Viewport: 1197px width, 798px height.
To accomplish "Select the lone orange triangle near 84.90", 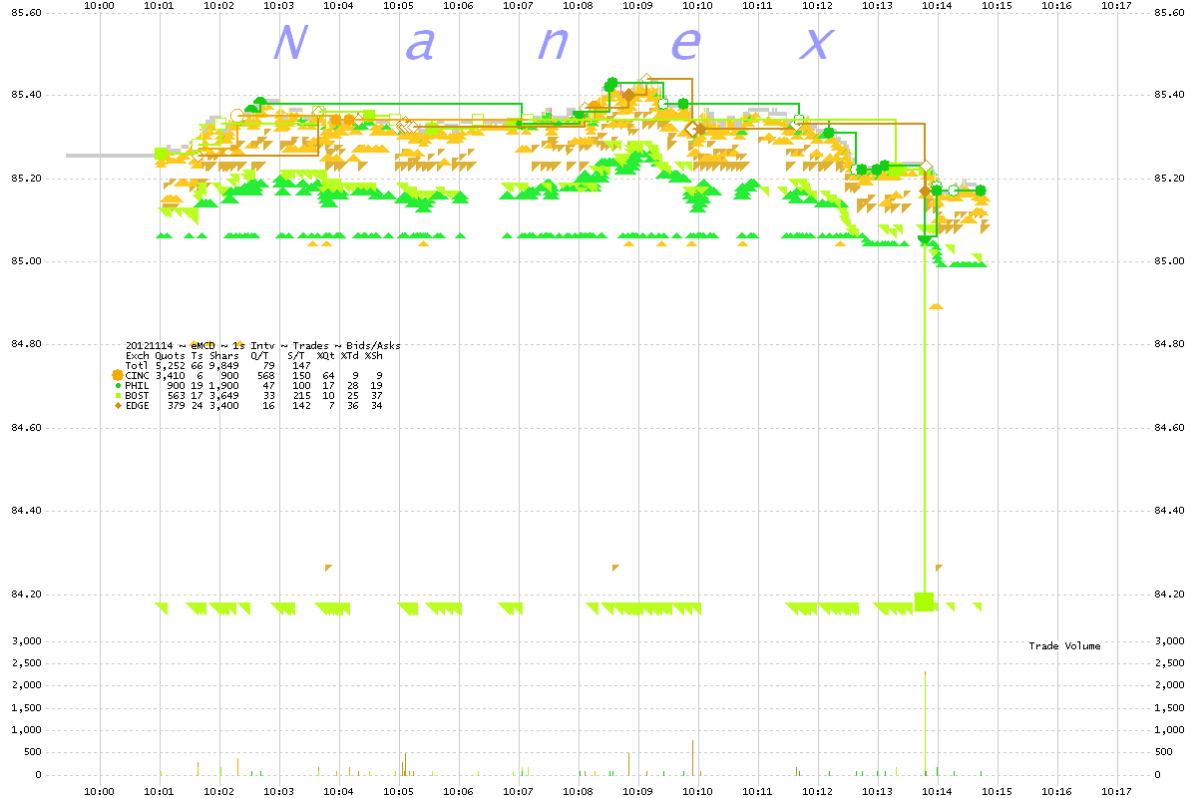I will tap(936, 306).
